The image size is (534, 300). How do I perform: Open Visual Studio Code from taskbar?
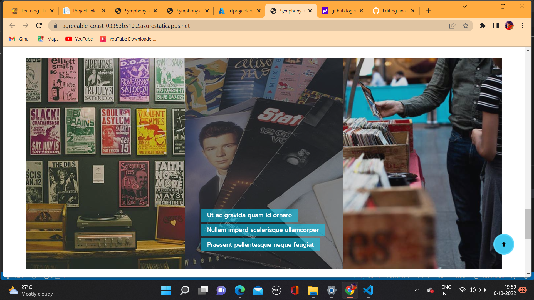[368, 290]
